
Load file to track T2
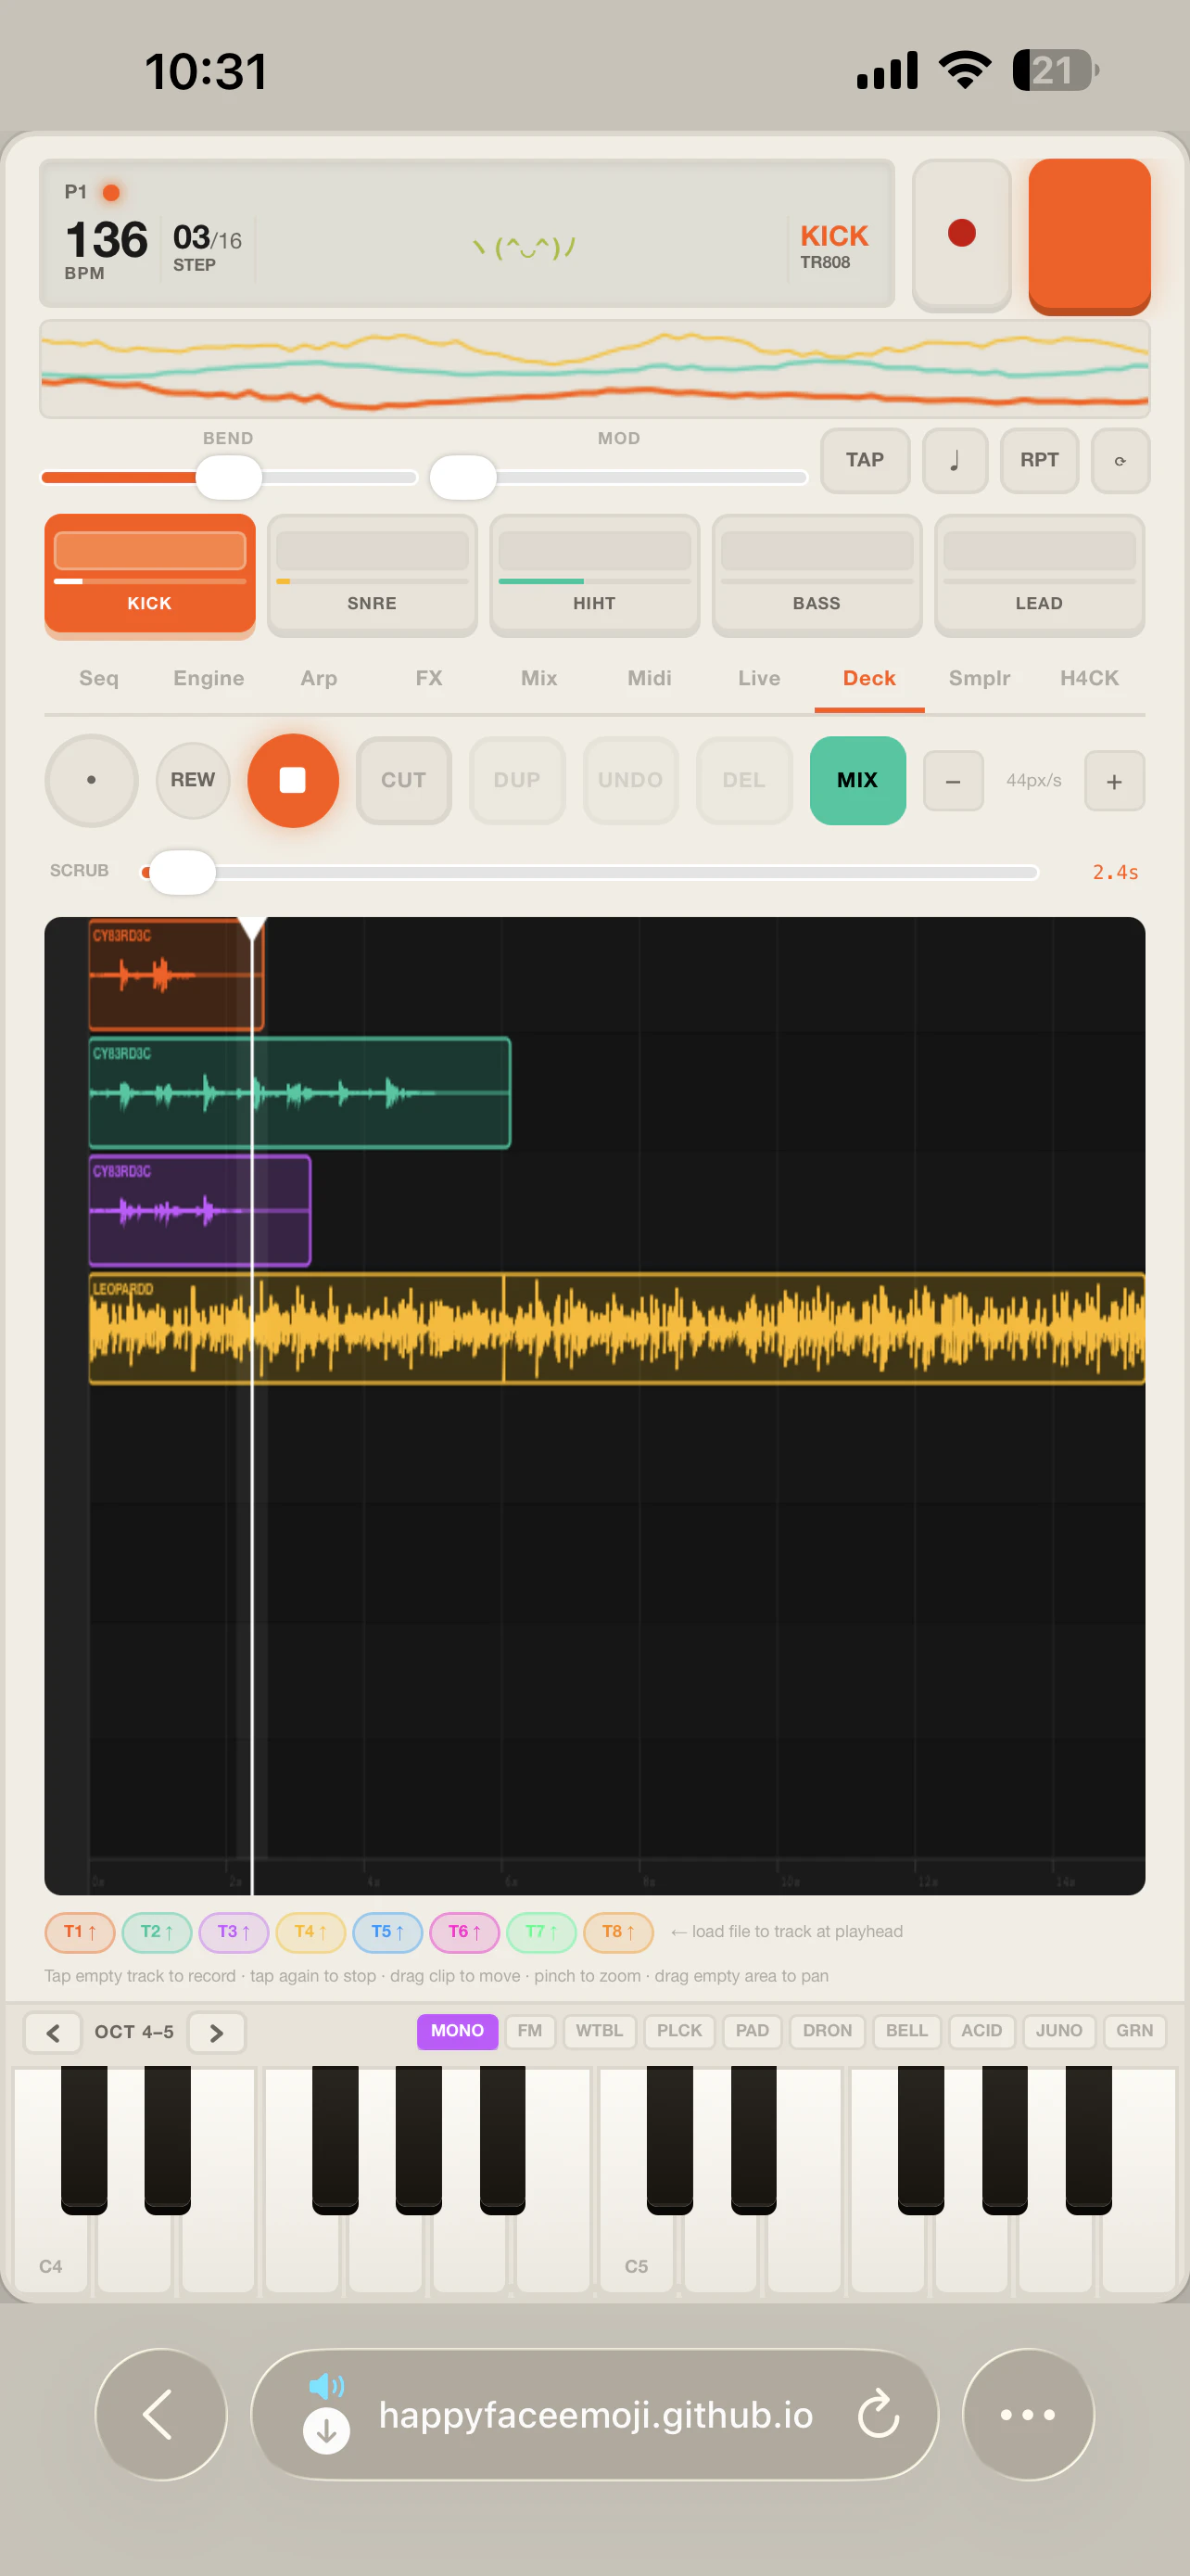pyautogui.click(x=157, y=1932)
